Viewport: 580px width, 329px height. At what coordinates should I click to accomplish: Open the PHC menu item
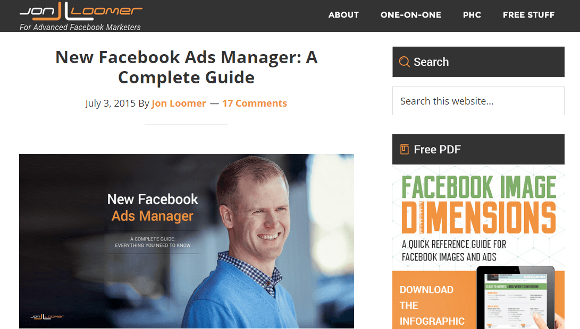[472, 15]
